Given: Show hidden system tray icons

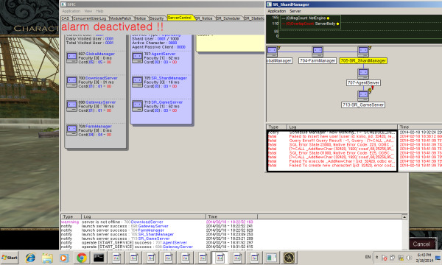Looking at the screenshot, I should [377, 257].
